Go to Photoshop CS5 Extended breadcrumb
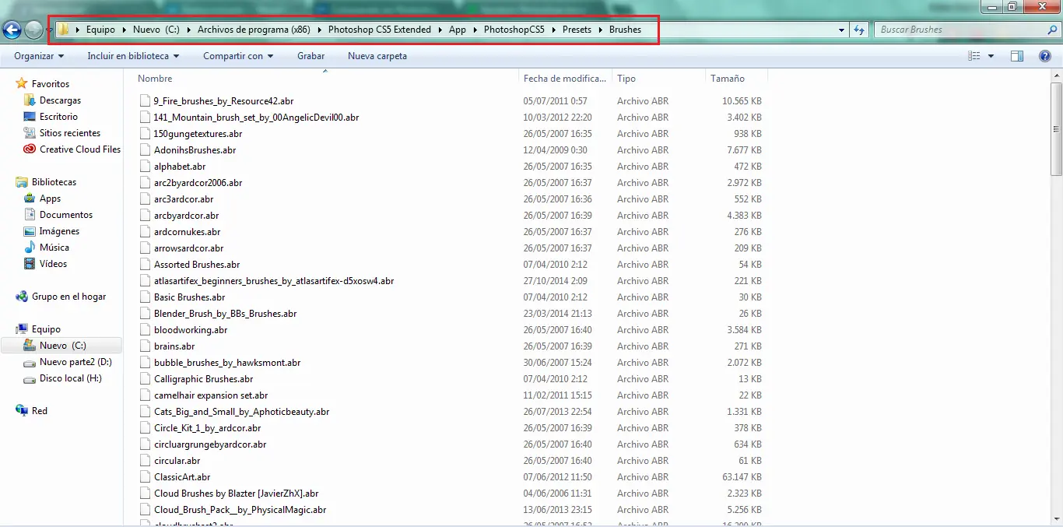 [380, 30]
